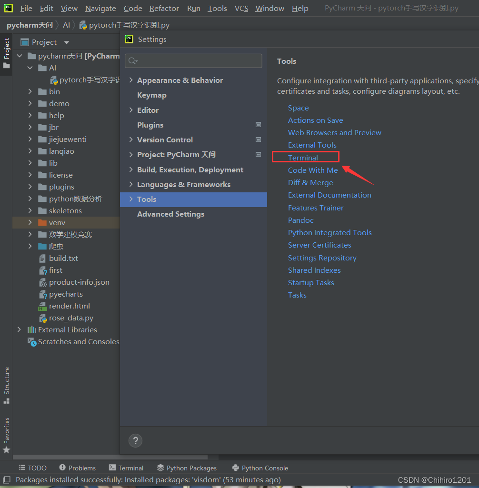
Task: Click the project-level icon next to Plugins
Action: (258, 125)
